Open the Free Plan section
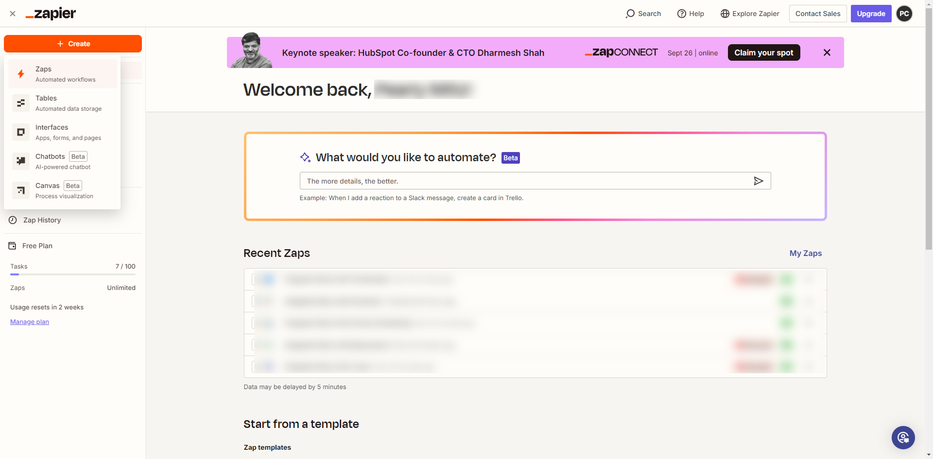This screenshot has width=933, height=459. [x=31, y=246]
